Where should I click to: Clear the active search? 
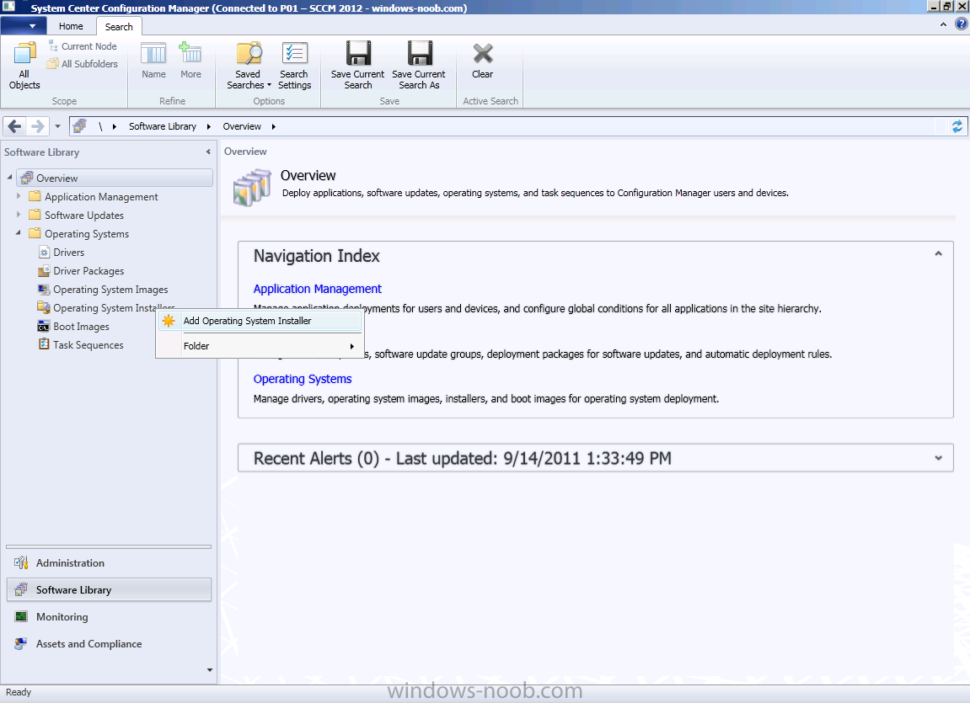(x=483, y=61)
